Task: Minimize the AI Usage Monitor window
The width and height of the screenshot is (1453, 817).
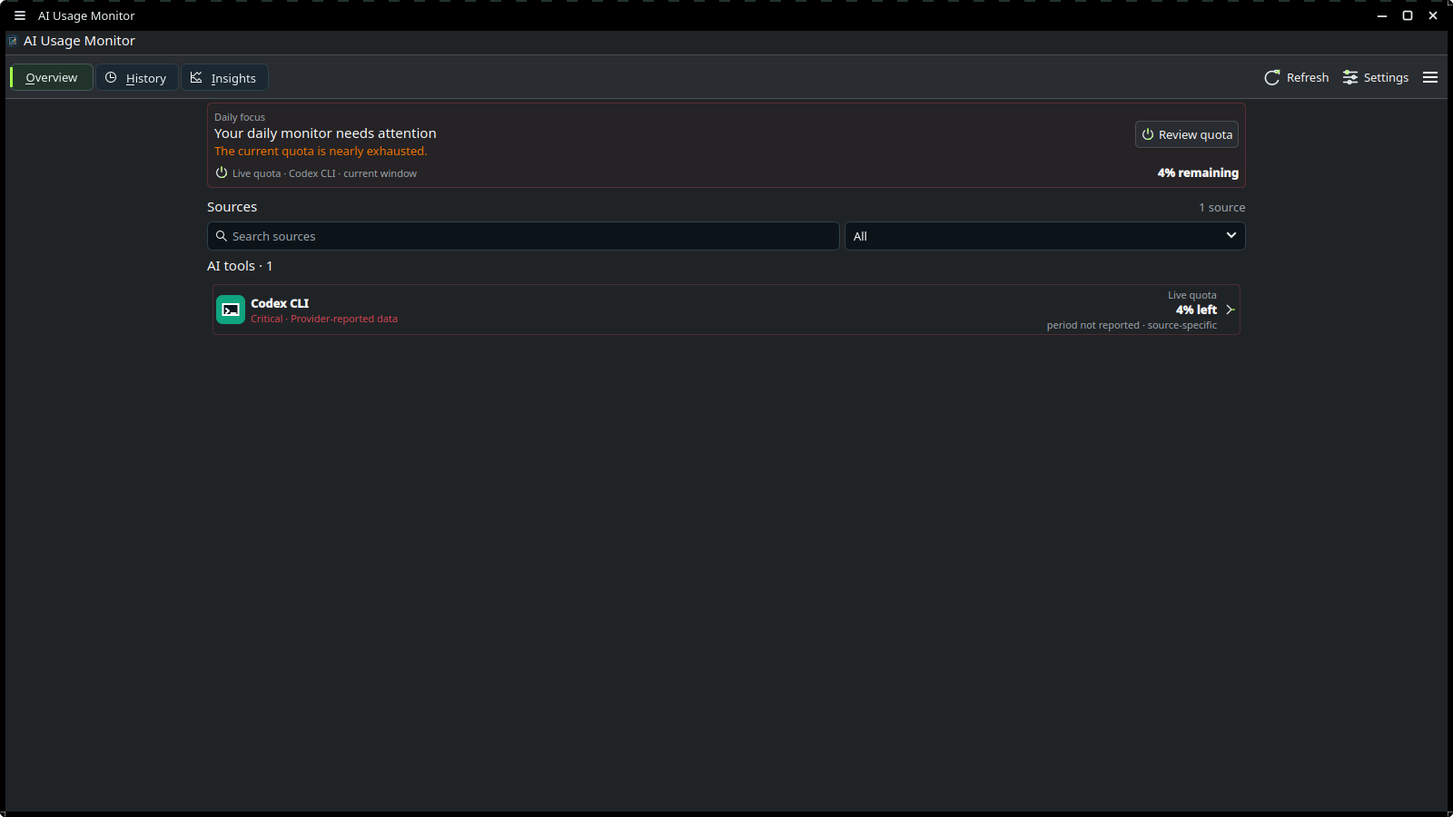Action: 1382,15
